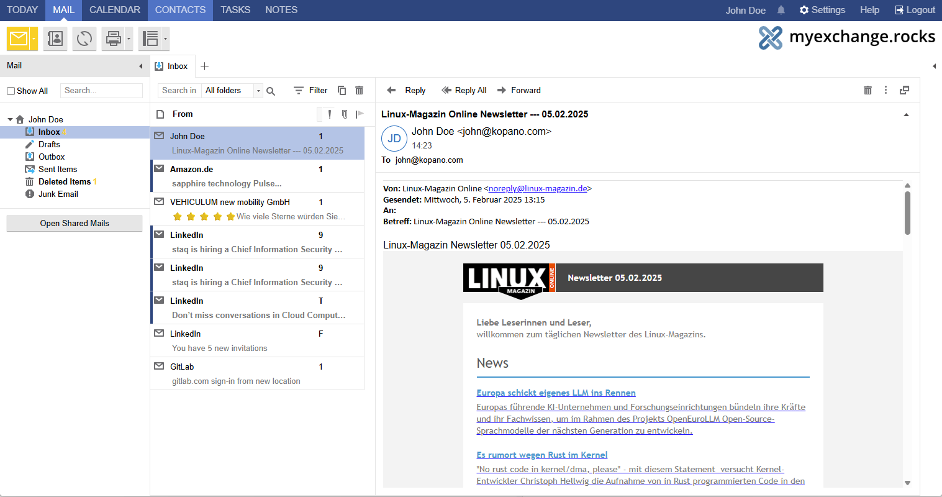942x497 pixels.
Task: Click the folder search input field
Action: tap(102, 91)
